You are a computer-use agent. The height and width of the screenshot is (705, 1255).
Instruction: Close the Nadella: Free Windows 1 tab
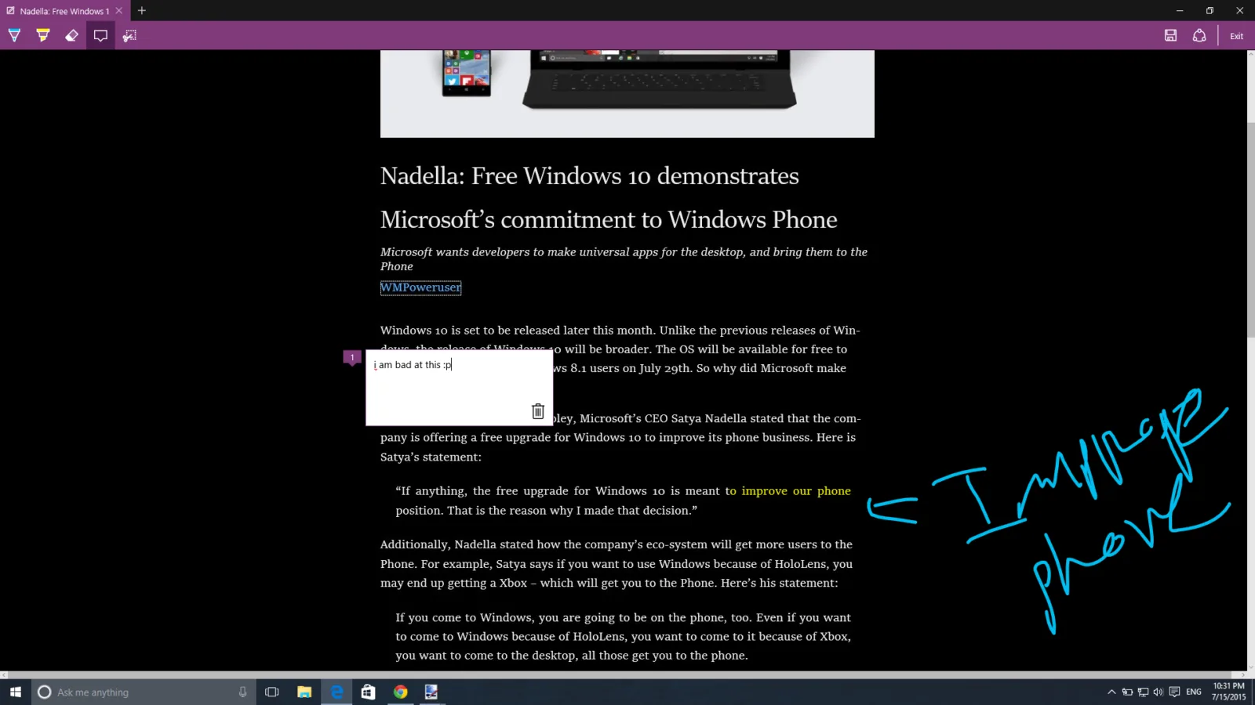[119, 11]
